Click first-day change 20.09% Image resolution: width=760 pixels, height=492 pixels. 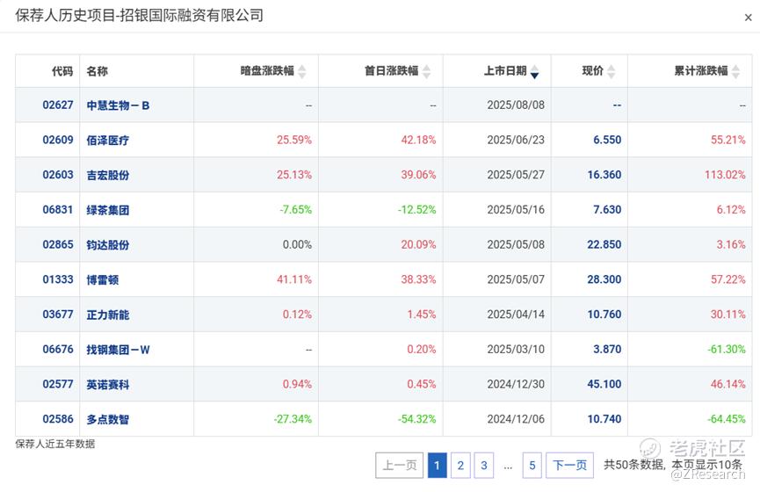[x=418, y=245]
